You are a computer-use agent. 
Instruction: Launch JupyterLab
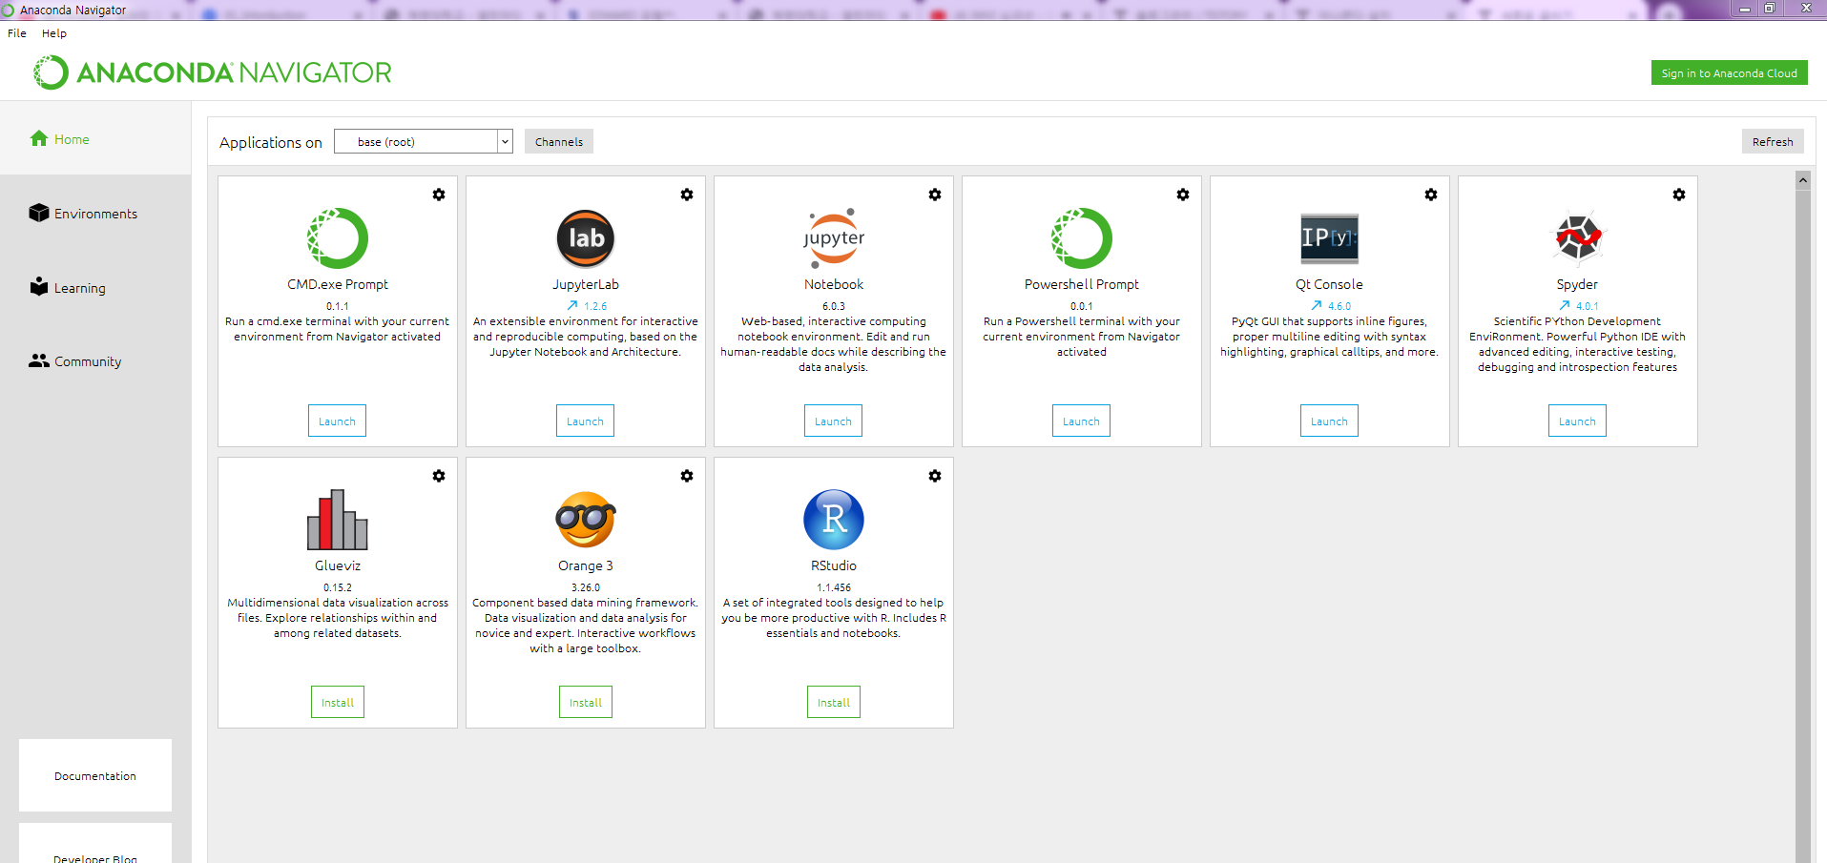585,421
